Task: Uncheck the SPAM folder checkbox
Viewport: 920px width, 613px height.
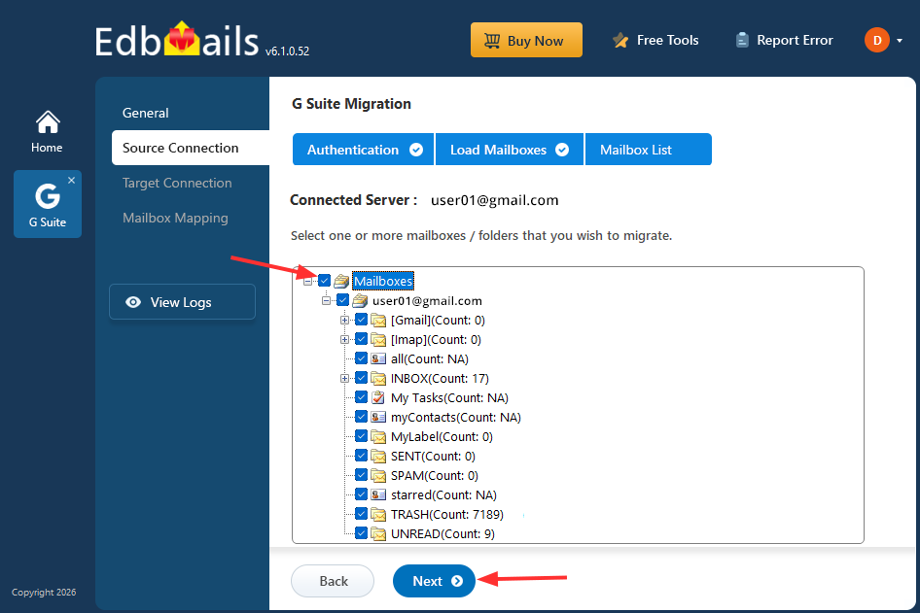Action: (x=362, y=476)
